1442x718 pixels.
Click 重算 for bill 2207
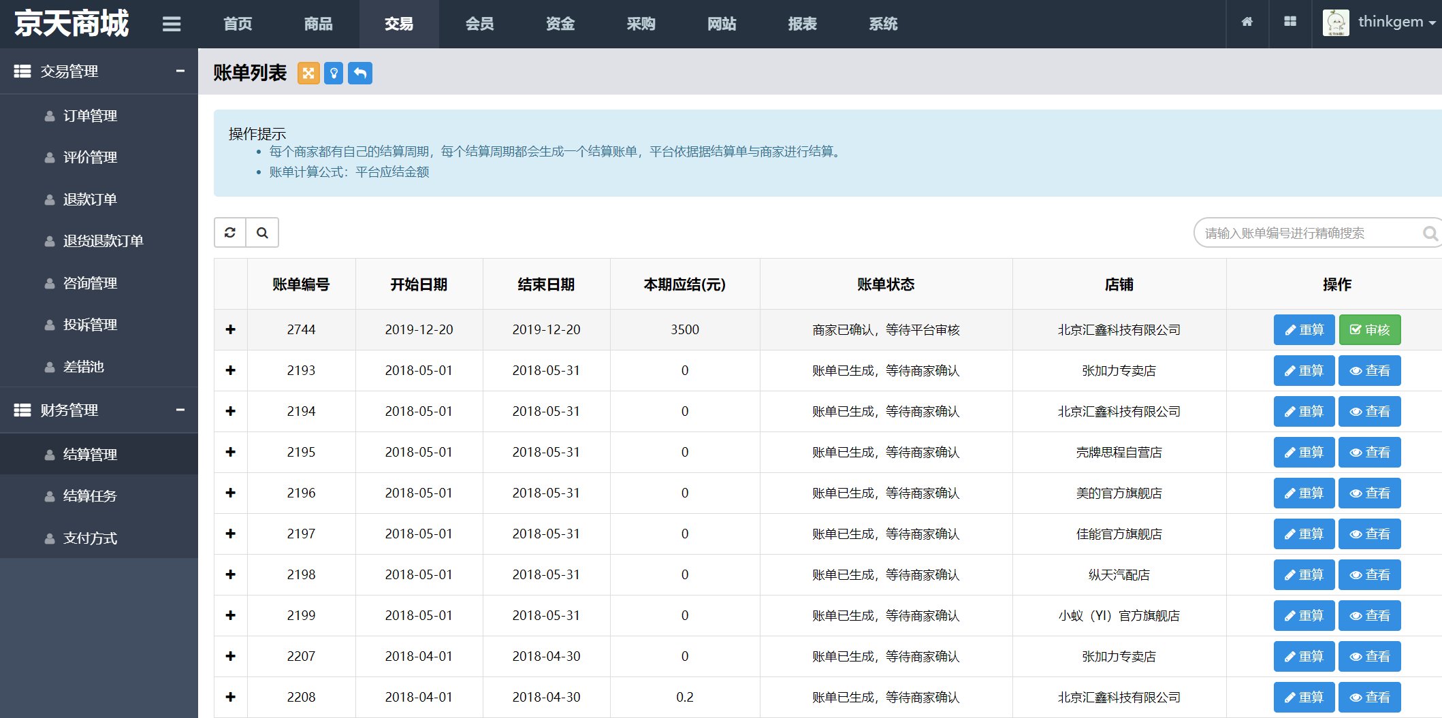pos(1304,656)
